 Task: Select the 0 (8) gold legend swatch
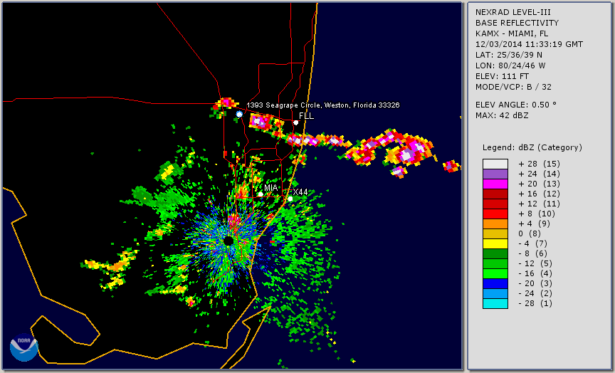click(495, 233)
